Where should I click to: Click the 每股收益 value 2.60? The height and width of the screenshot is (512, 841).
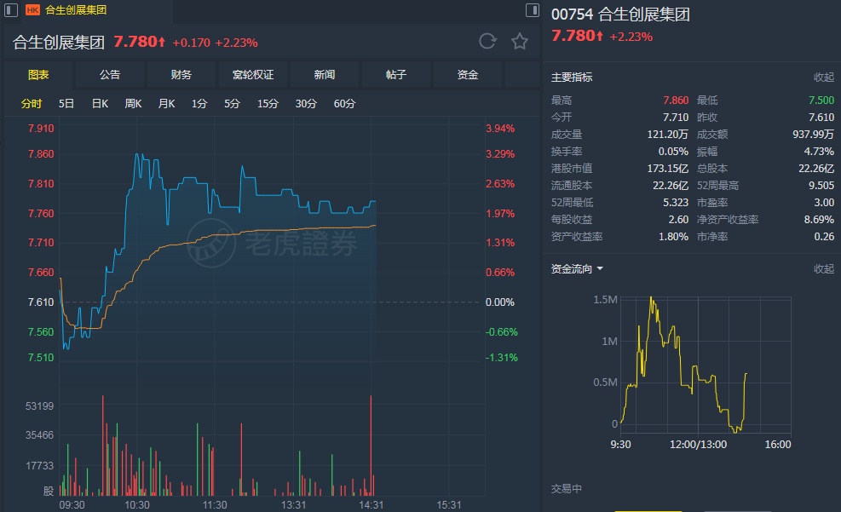coord(678,219)
